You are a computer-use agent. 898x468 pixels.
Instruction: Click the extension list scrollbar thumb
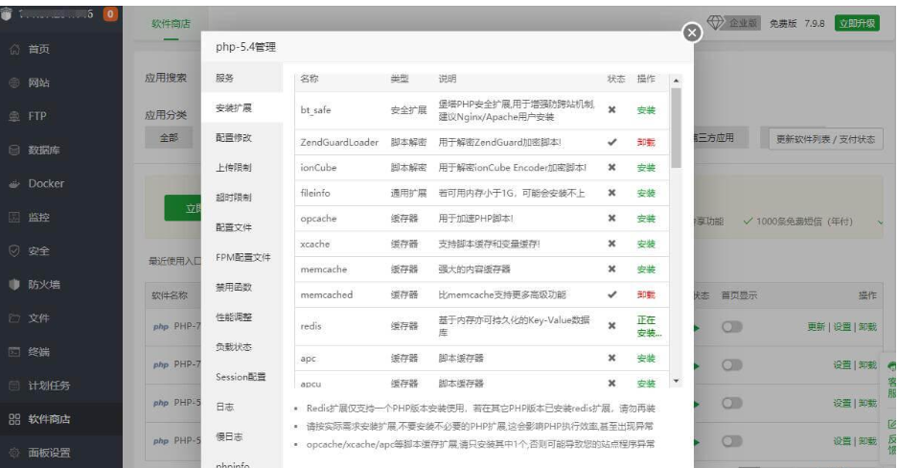pyautogui.click(x=676, y=128)
